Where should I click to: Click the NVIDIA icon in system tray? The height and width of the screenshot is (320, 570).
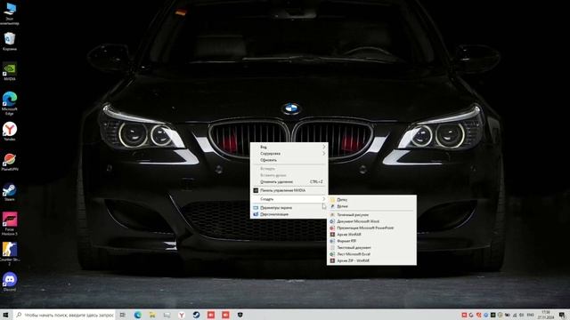coord(493,315)
